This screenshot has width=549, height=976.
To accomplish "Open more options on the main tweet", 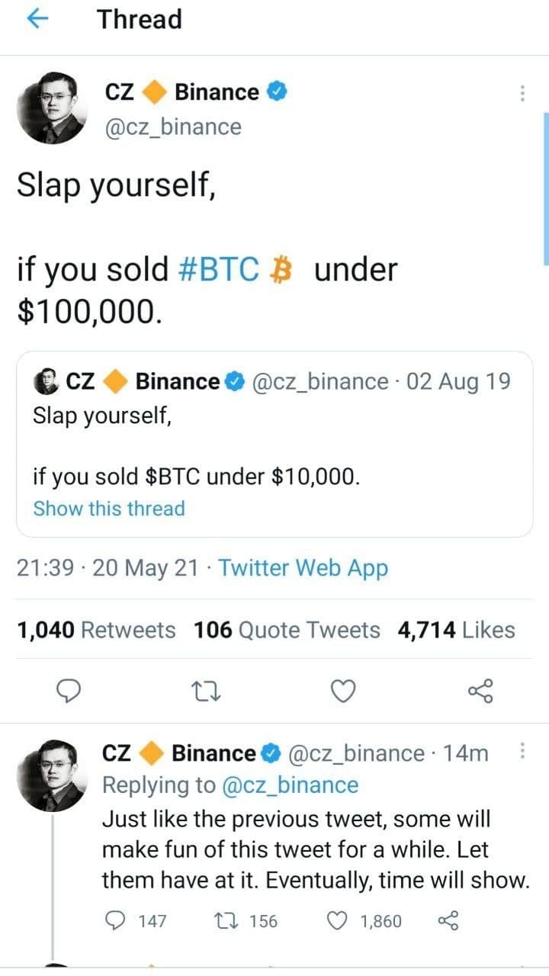I will 522,93.
